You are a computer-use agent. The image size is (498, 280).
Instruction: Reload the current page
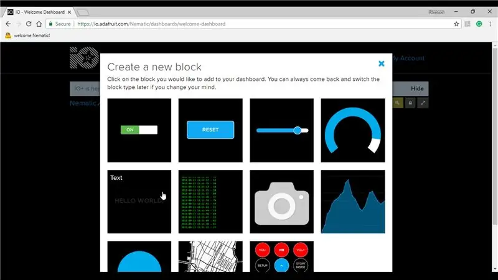tap(29, 24)
